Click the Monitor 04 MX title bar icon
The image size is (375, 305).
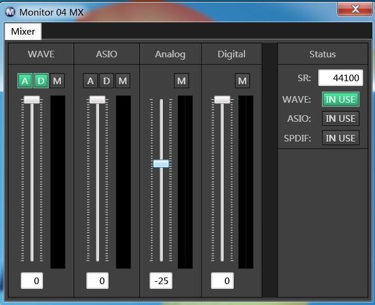click(11, 12)
